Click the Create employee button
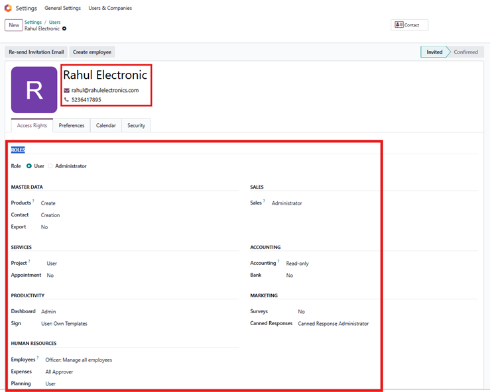Image resolution: width=490 pixels, height=392 pixels. [92, 52]
